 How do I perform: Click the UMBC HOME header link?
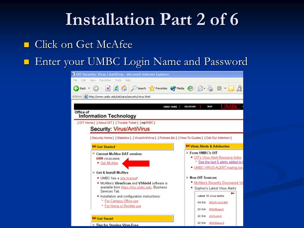pos(170,107)
